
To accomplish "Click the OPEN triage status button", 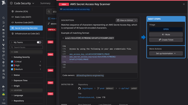I will coord(166,29).
